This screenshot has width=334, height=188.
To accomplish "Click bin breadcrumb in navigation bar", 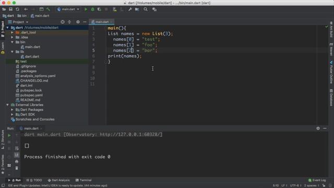I will (x=22, y=16).
